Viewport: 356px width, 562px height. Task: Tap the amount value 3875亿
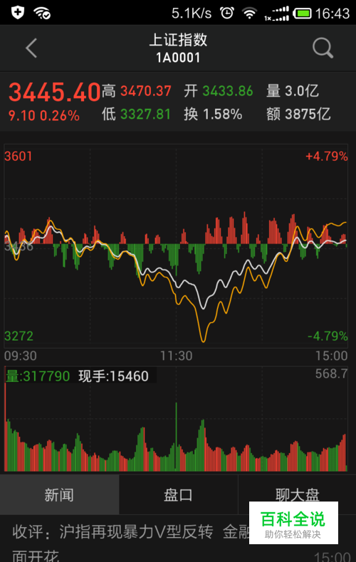(308, 115)
